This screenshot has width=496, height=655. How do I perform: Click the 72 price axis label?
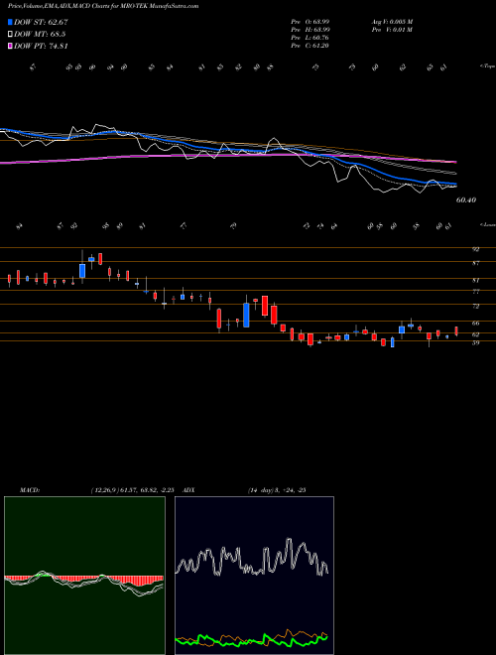pos(475,306)
